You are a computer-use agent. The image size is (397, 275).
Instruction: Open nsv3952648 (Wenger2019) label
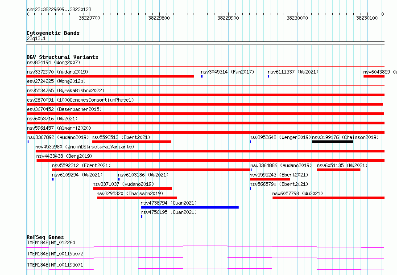click(280, 137)
